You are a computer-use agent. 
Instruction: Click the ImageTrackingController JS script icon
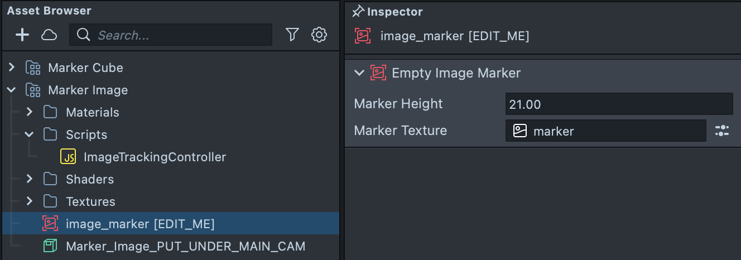[x=68, y=157]
